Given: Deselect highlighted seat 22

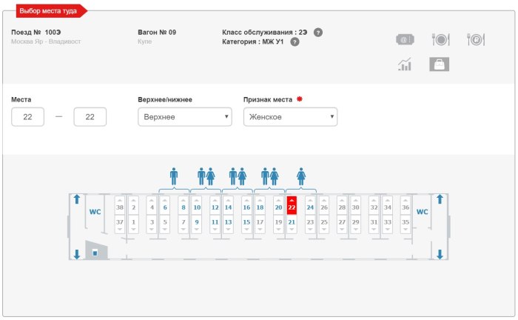Looking at the screenshot, I should pos(292,205).
